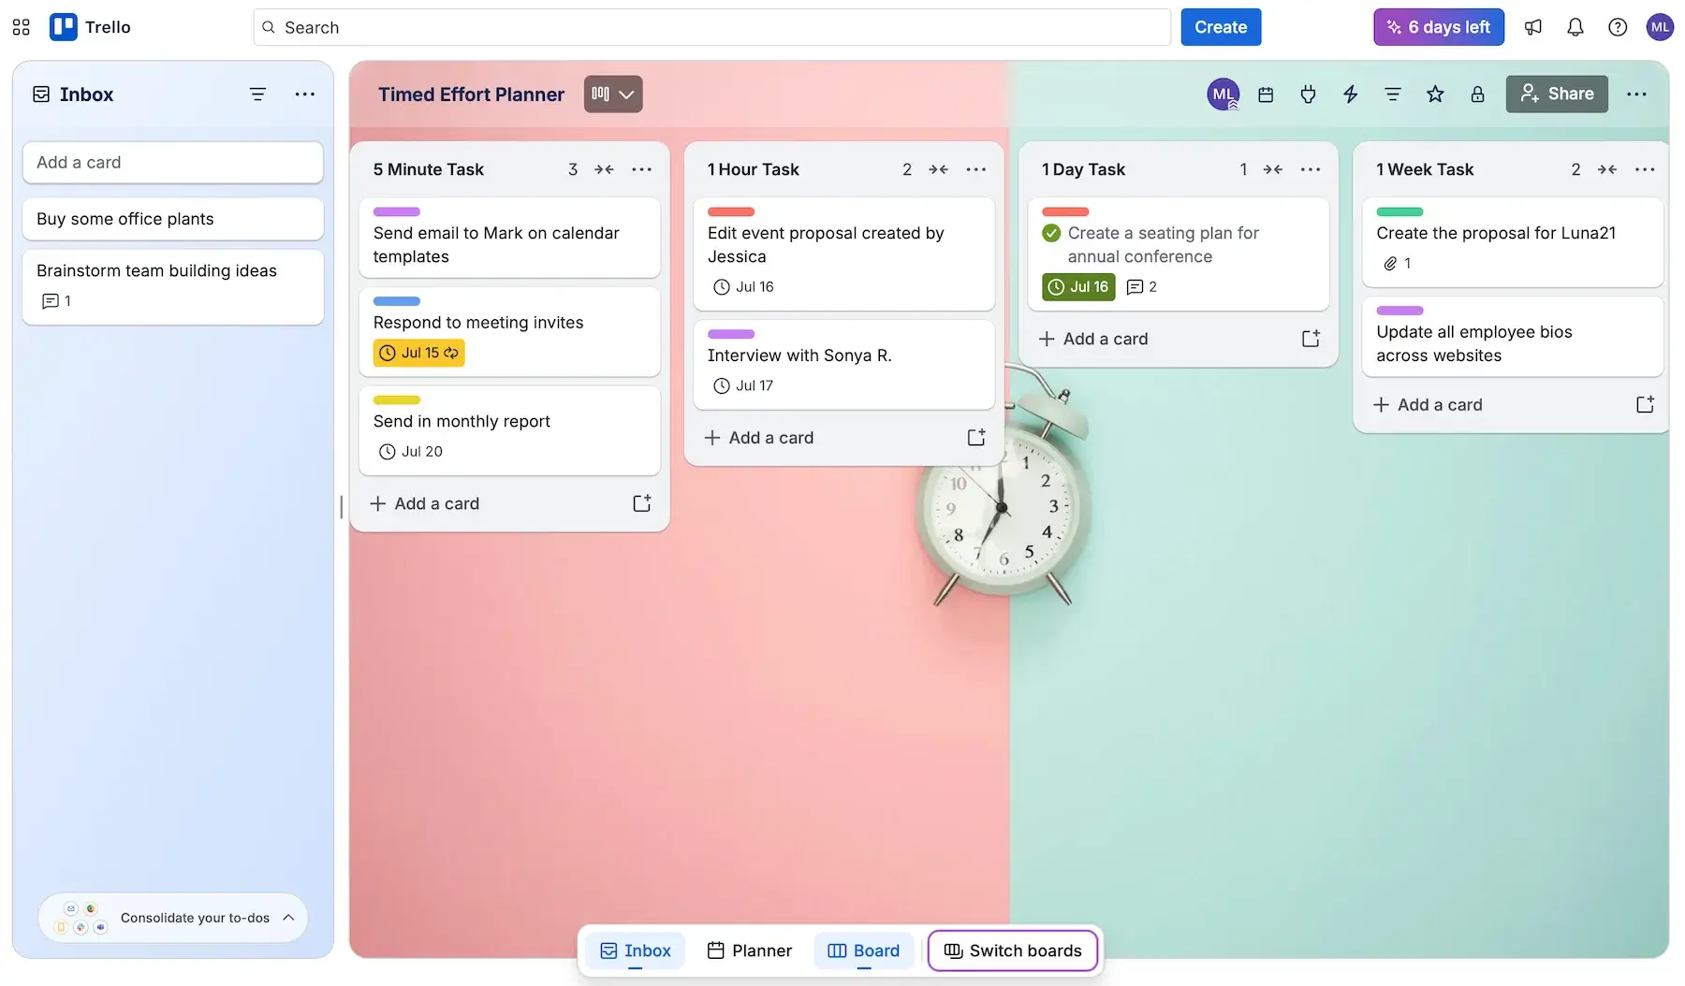Click the blue Create button
This screenshot has width=1685, height=986.
pyautogui.click(x=1221, y=27)
